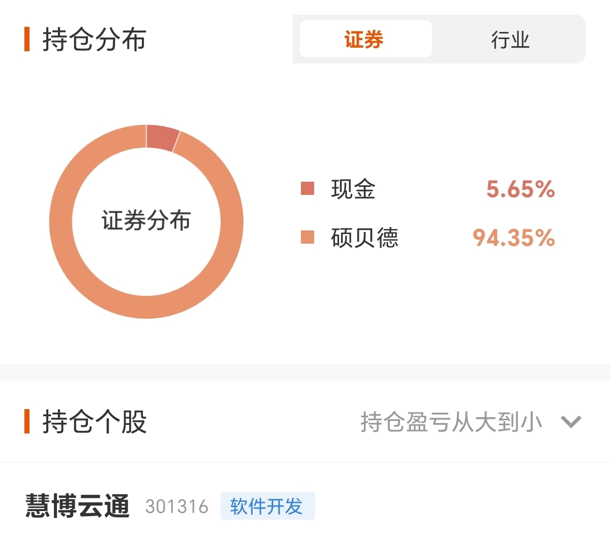Image resolution: width=610 pixels, height=536 pixels.
Task: Click the stock code 301316
Action: 176,507
